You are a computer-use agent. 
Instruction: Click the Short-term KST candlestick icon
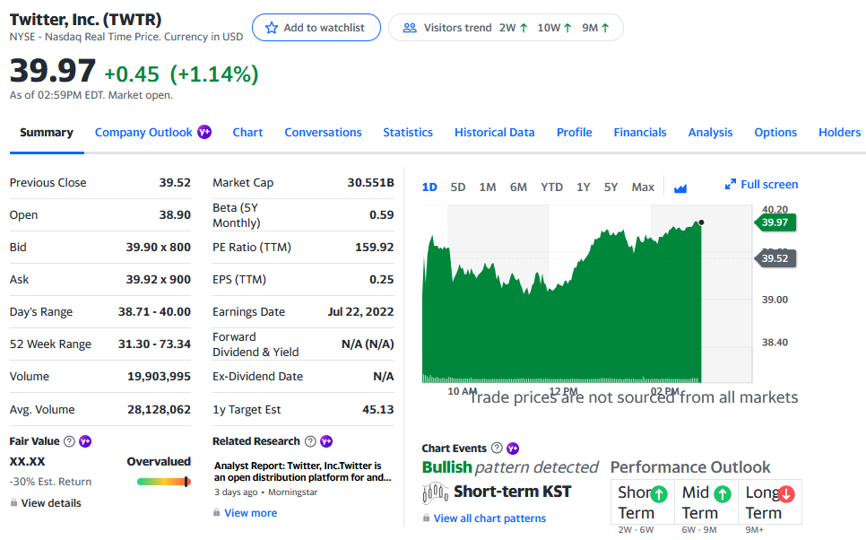point(435,492)
